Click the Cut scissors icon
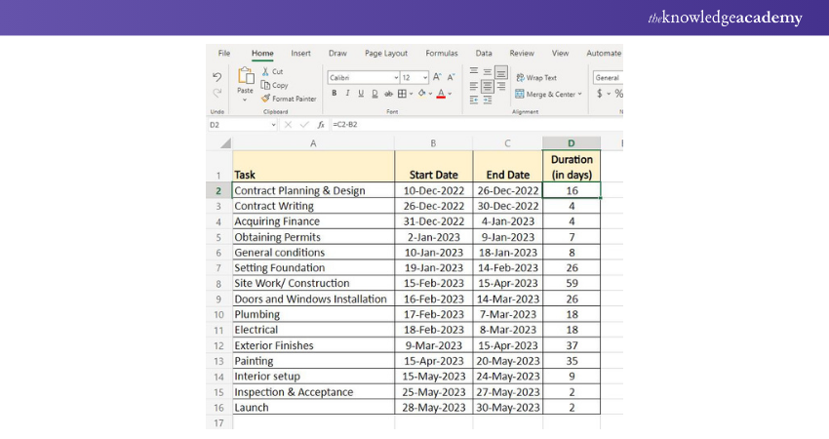829x439 pixels. point(265,71)
